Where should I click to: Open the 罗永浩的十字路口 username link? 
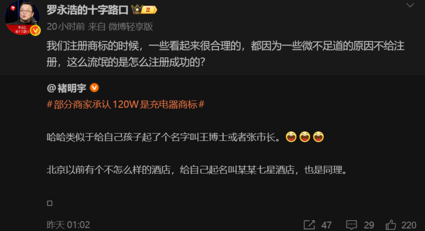pos(87,10)
